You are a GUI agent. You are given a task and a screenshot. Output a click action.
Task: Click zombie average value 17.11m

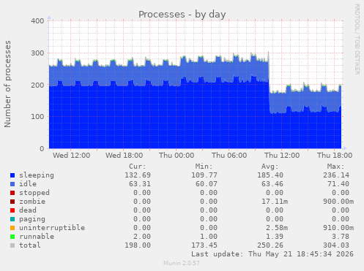click(275, 202)
